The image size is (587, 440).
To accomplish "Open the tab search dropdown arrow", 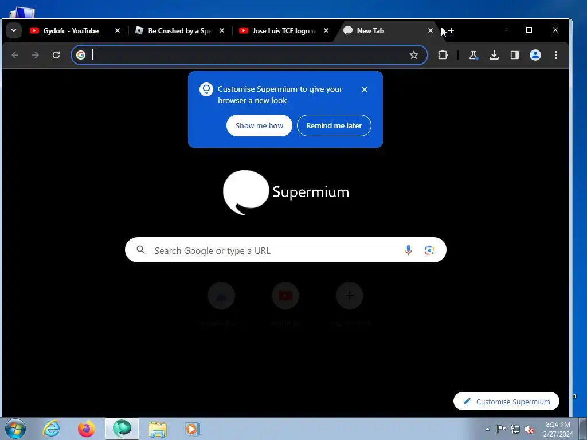I will click(14, 30).
